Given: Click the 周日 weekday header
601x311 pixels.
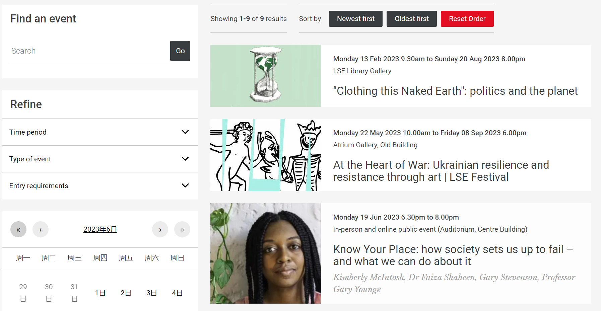Looking at the screenshot, I should pyautogui.click(x=177, y=258).
